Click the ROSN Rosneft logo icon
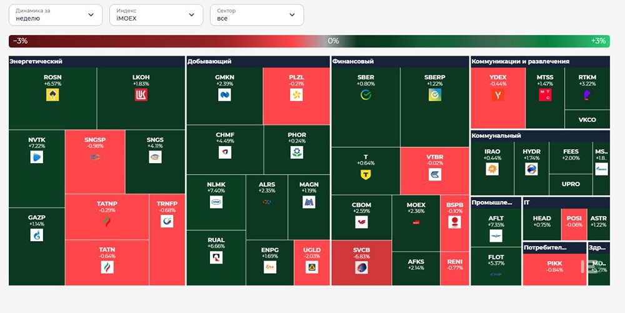 tap(52, 95)
